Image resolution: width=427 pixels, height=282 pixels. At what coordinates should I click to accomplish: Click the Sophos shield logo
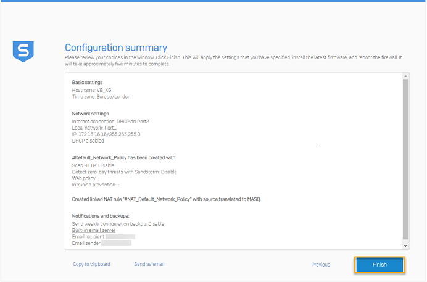(23, 51)
